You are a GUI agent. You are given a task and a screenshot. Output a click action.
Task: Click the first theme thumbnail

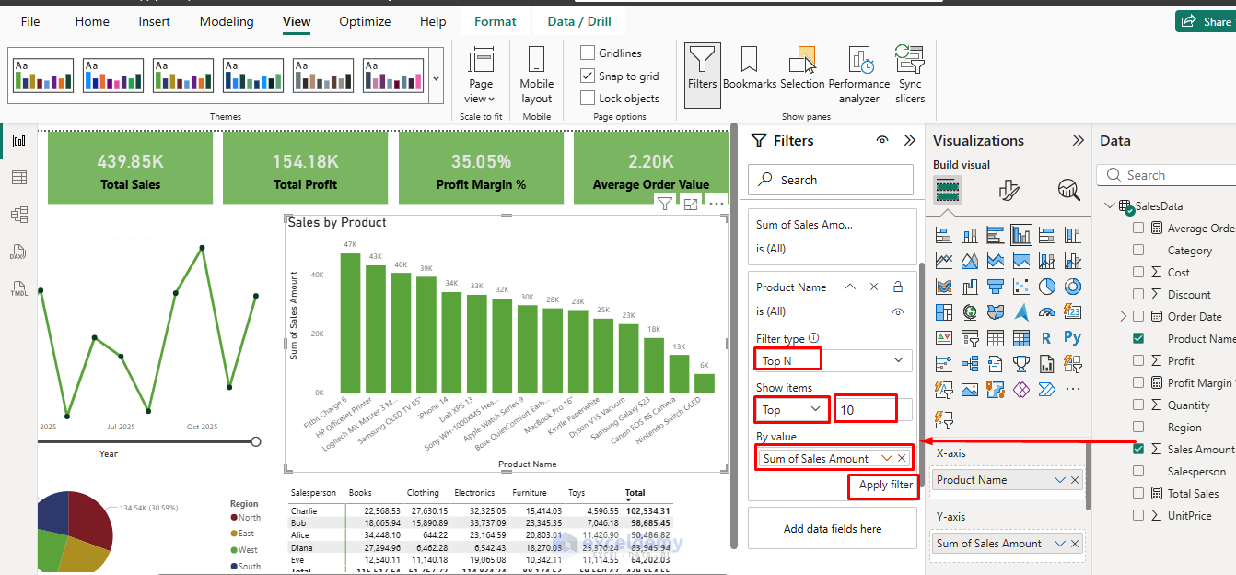(x=42, y=76)
